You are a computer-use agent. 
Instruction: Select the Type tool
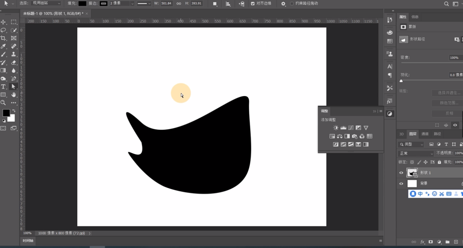pos(4,87)
